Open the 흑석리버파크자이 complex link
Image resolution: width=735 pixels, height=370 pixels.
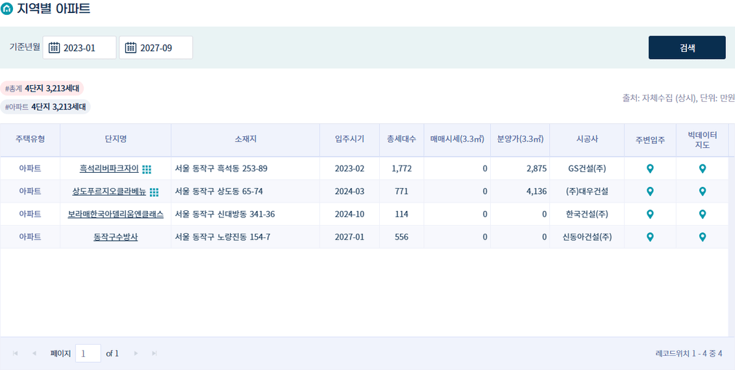(109, 169)
